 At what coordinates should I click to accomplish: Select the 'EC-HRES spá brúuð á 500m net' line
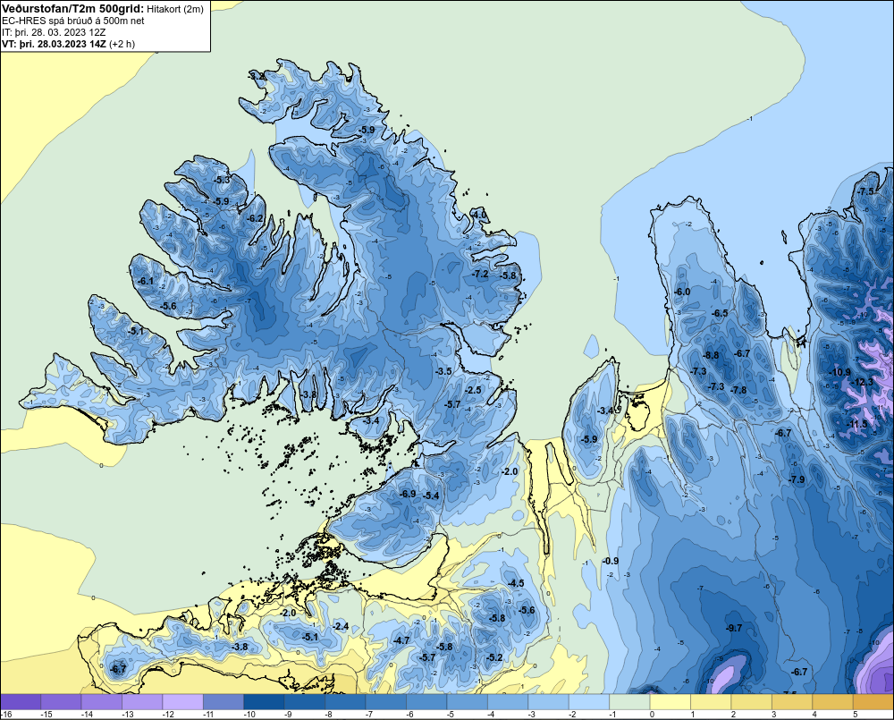click(x=73, y=21)
